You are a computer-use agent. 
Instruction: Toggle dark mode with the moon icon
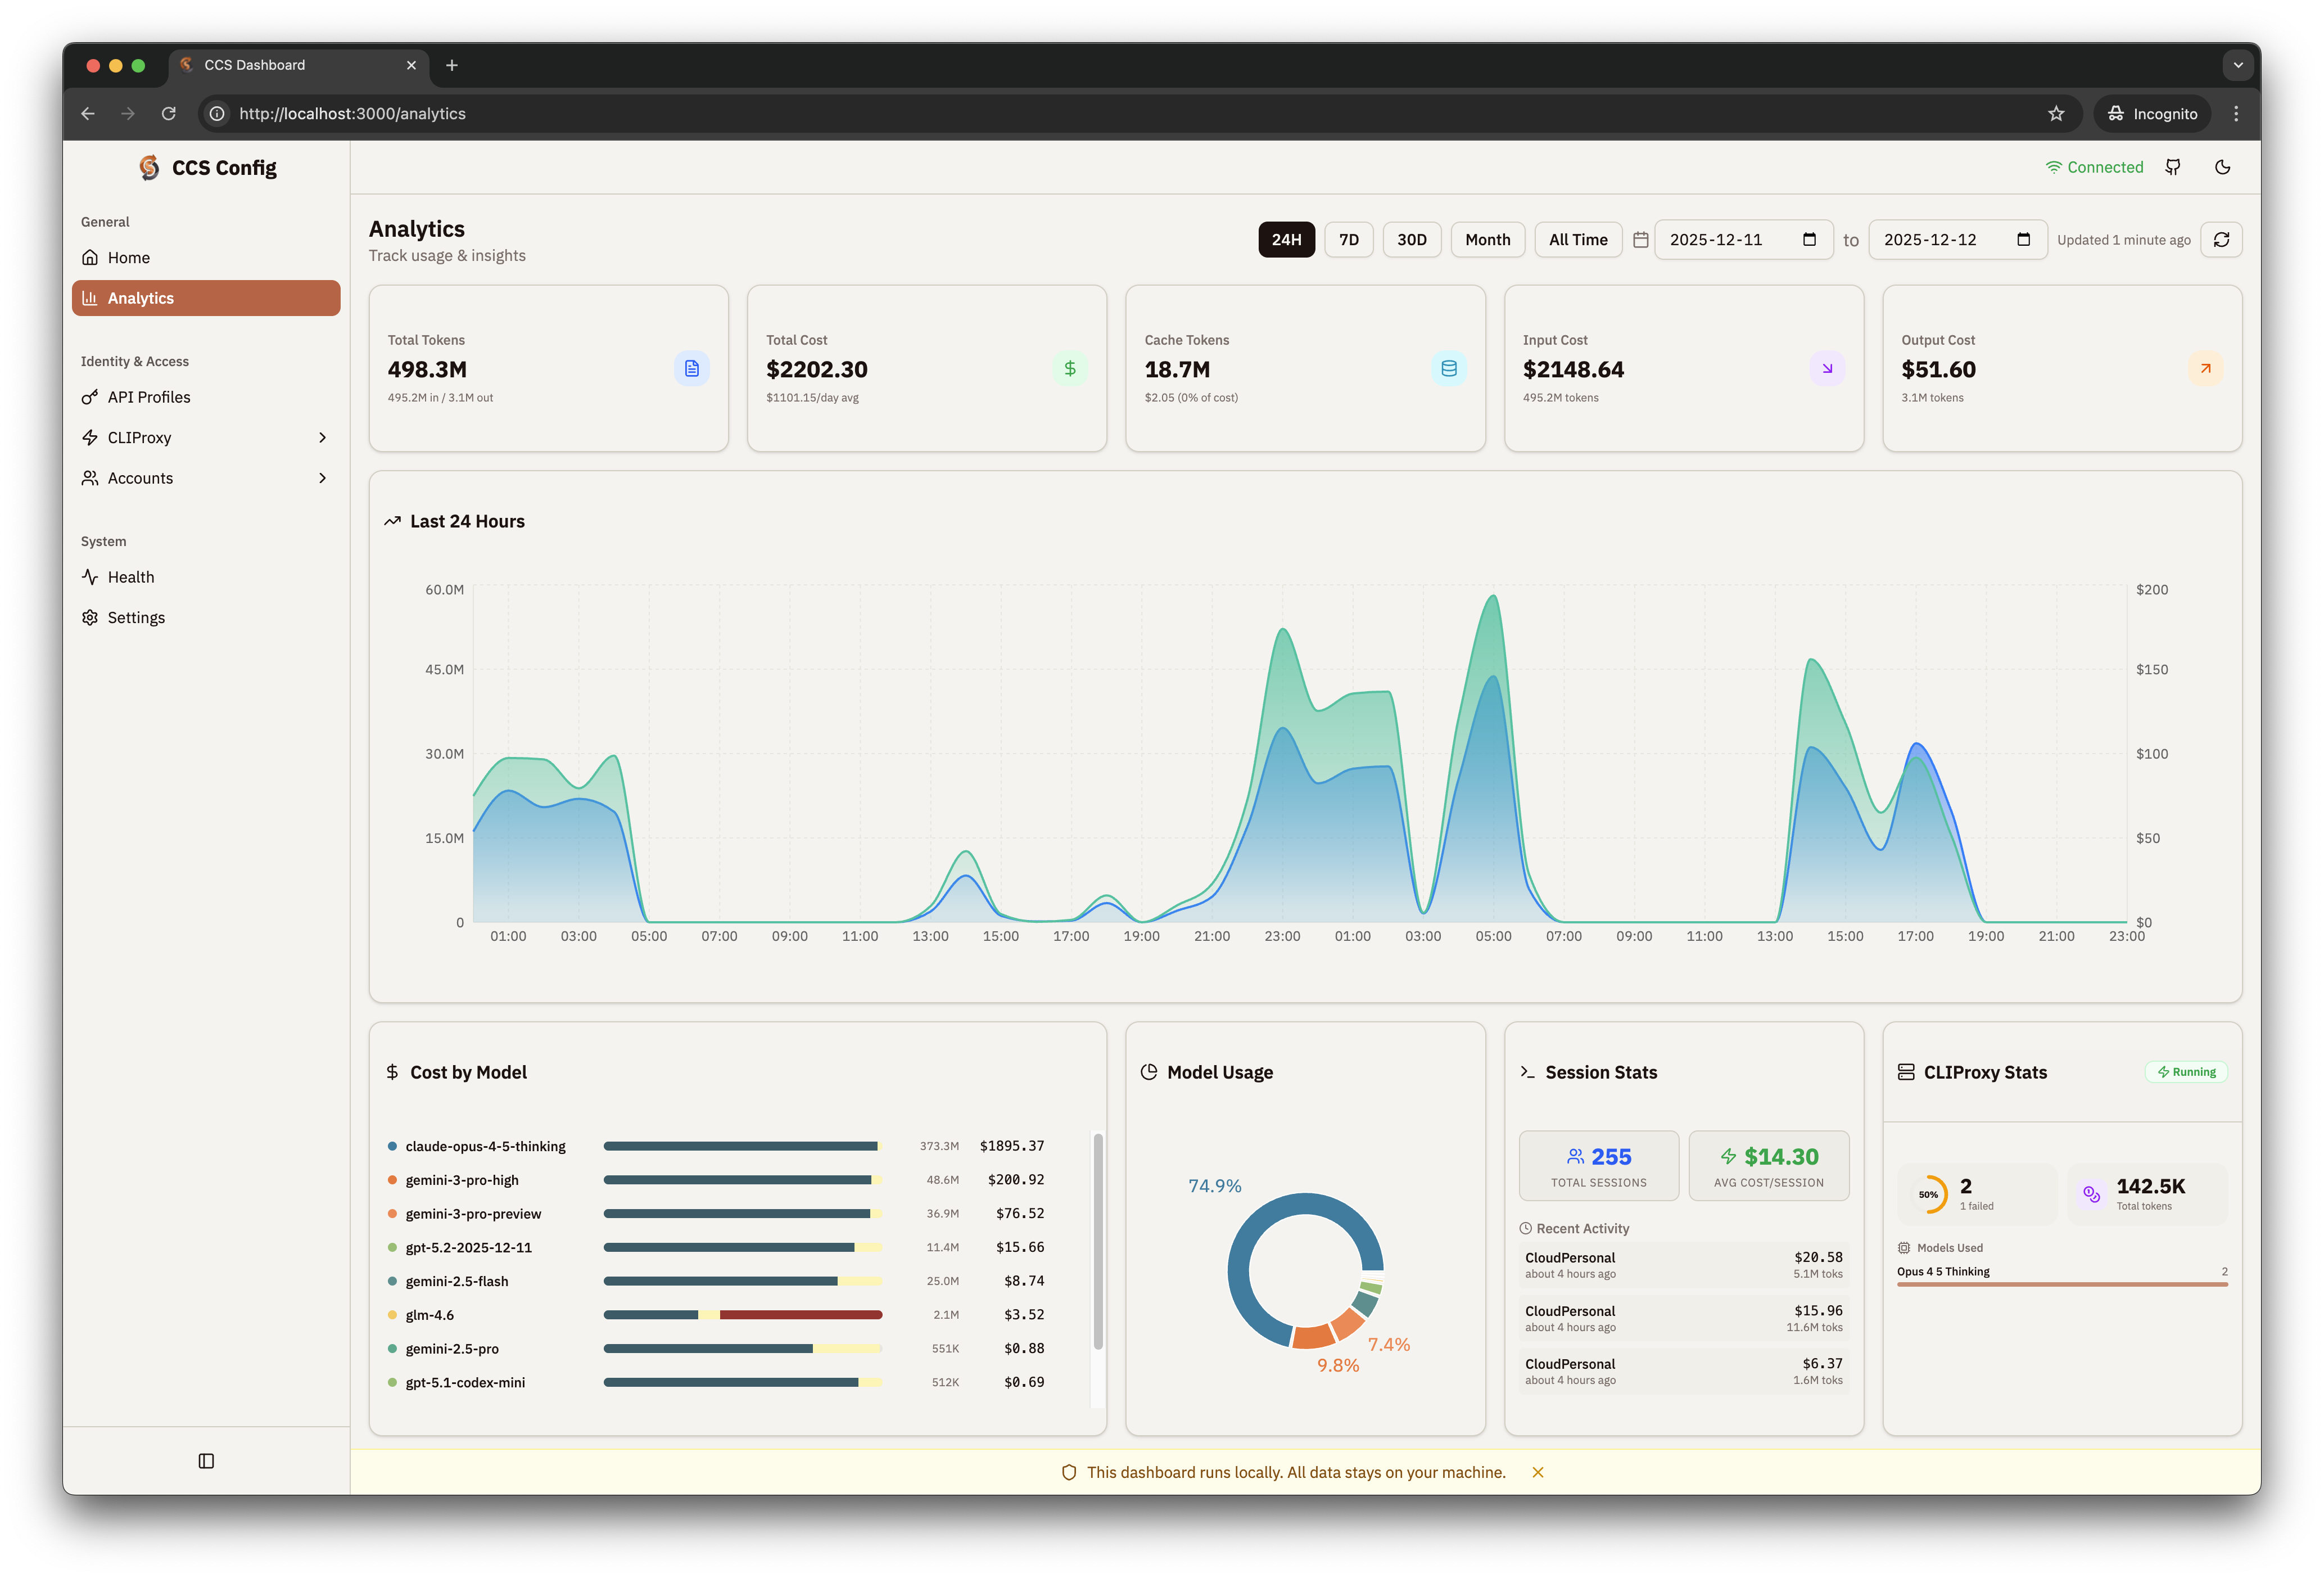coord(2222,167)
